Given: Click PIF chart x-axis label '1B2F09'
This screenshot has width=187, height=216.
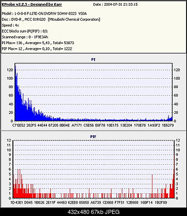Looking at the screenshot, I should [161, 203].
